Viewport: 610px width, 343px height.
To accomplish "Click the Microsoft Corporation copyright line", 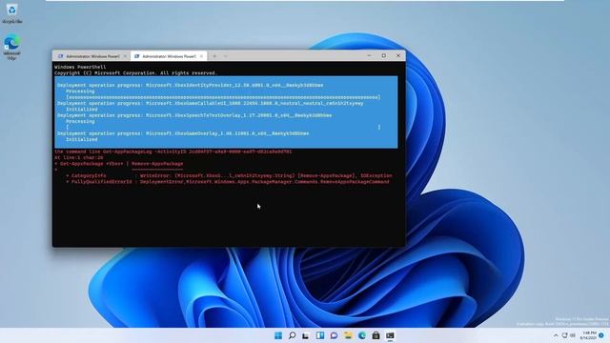I will click(x=135, y=73).
